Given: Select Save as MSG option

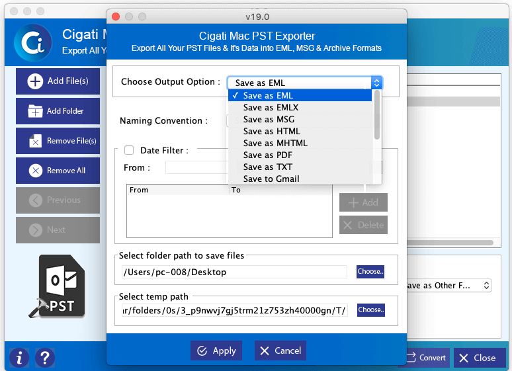Looking at the screenshot, I should 300,119.
